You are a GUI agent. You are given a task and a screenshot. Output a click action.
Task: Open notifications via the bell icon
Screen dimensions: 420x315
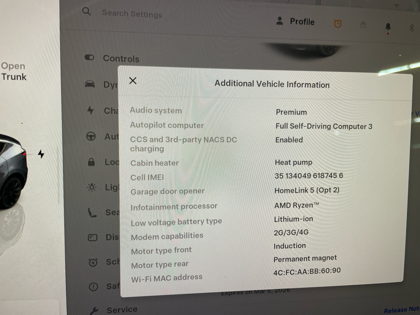(388, 27)
